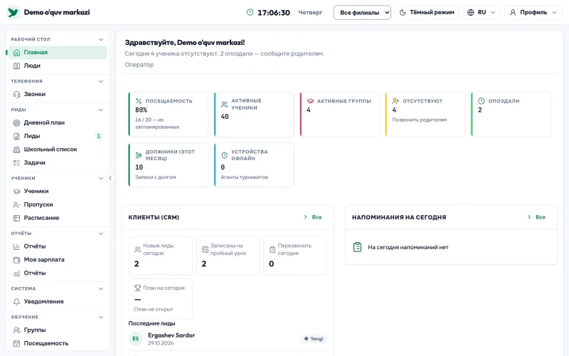Open the Люди page

click(x=58, y=66)
